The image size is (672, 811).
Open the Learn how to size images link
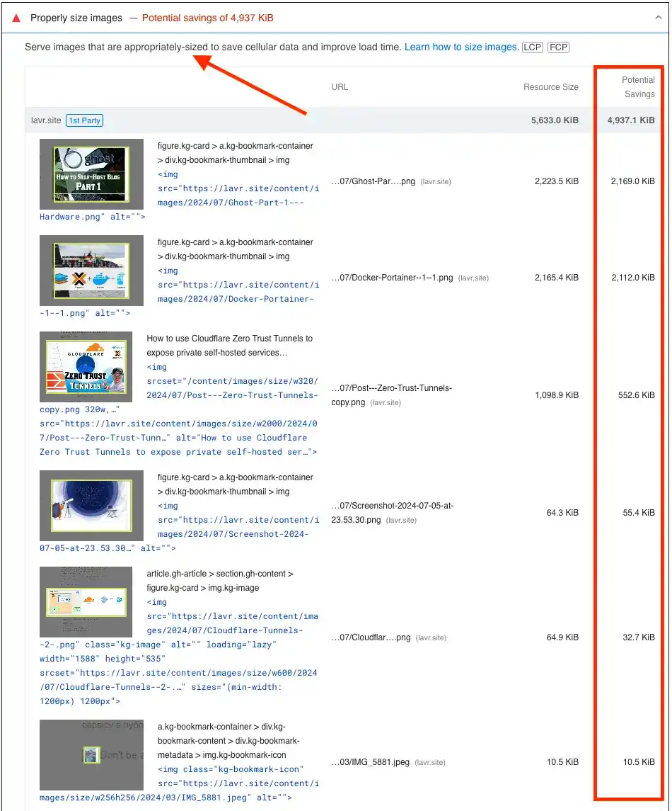(x=460, y=47)
